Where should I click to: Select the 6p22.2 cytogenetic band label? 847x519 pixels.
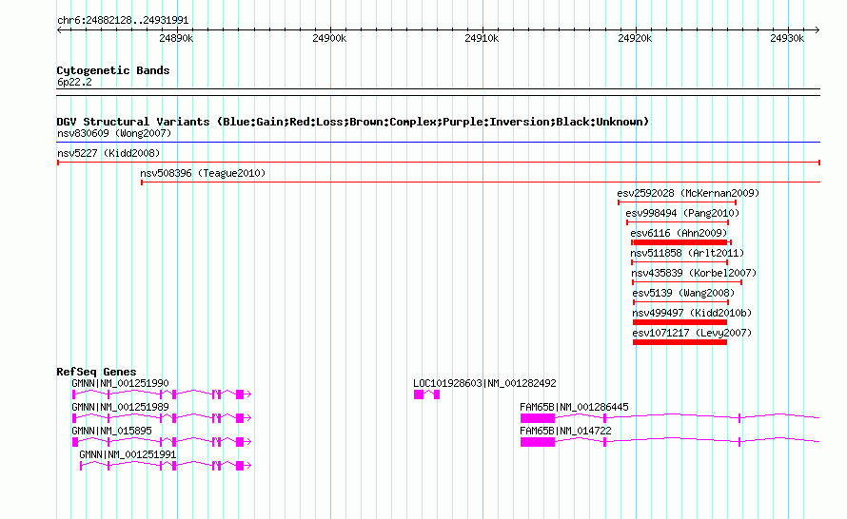[x=74, y=82]
